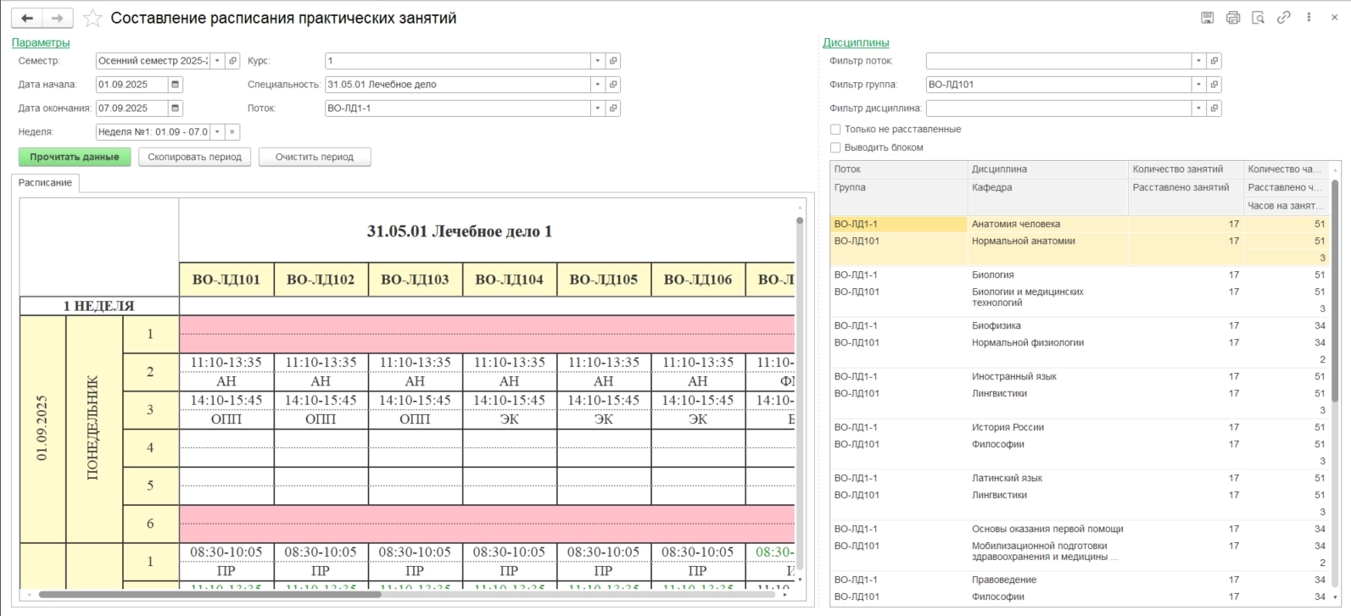Add form to favorites with star icon
Screen dimensions: 1351x616
coord(92,19)
